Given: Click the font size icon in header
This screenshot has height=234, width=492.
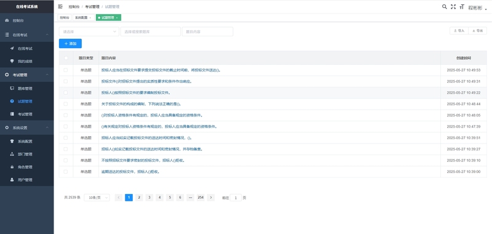Looking at the screenshot, I should (462, 7).
